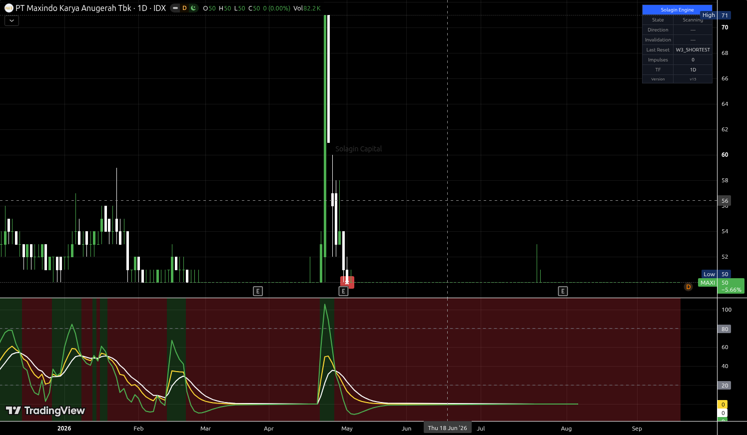Open the E earnings marker near May

pos(343,291)
